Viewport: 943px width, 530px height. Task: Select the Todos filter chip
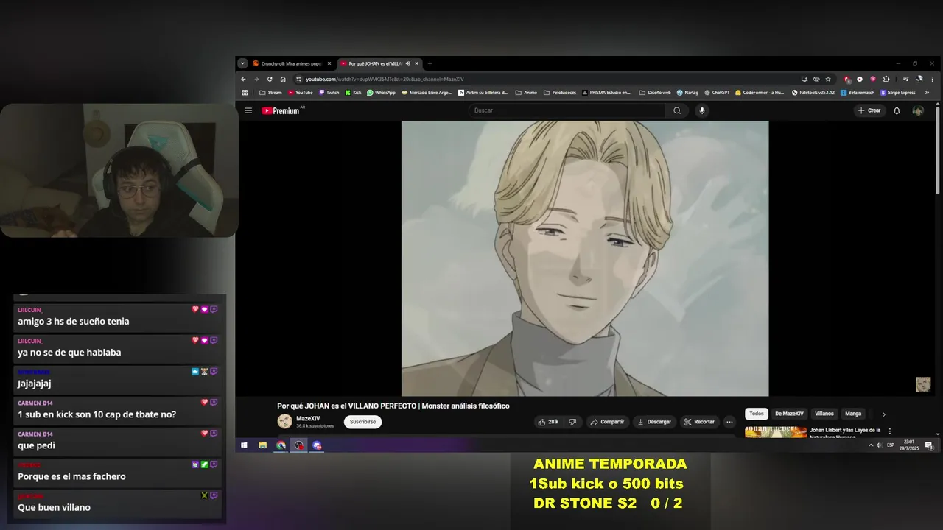757,414
